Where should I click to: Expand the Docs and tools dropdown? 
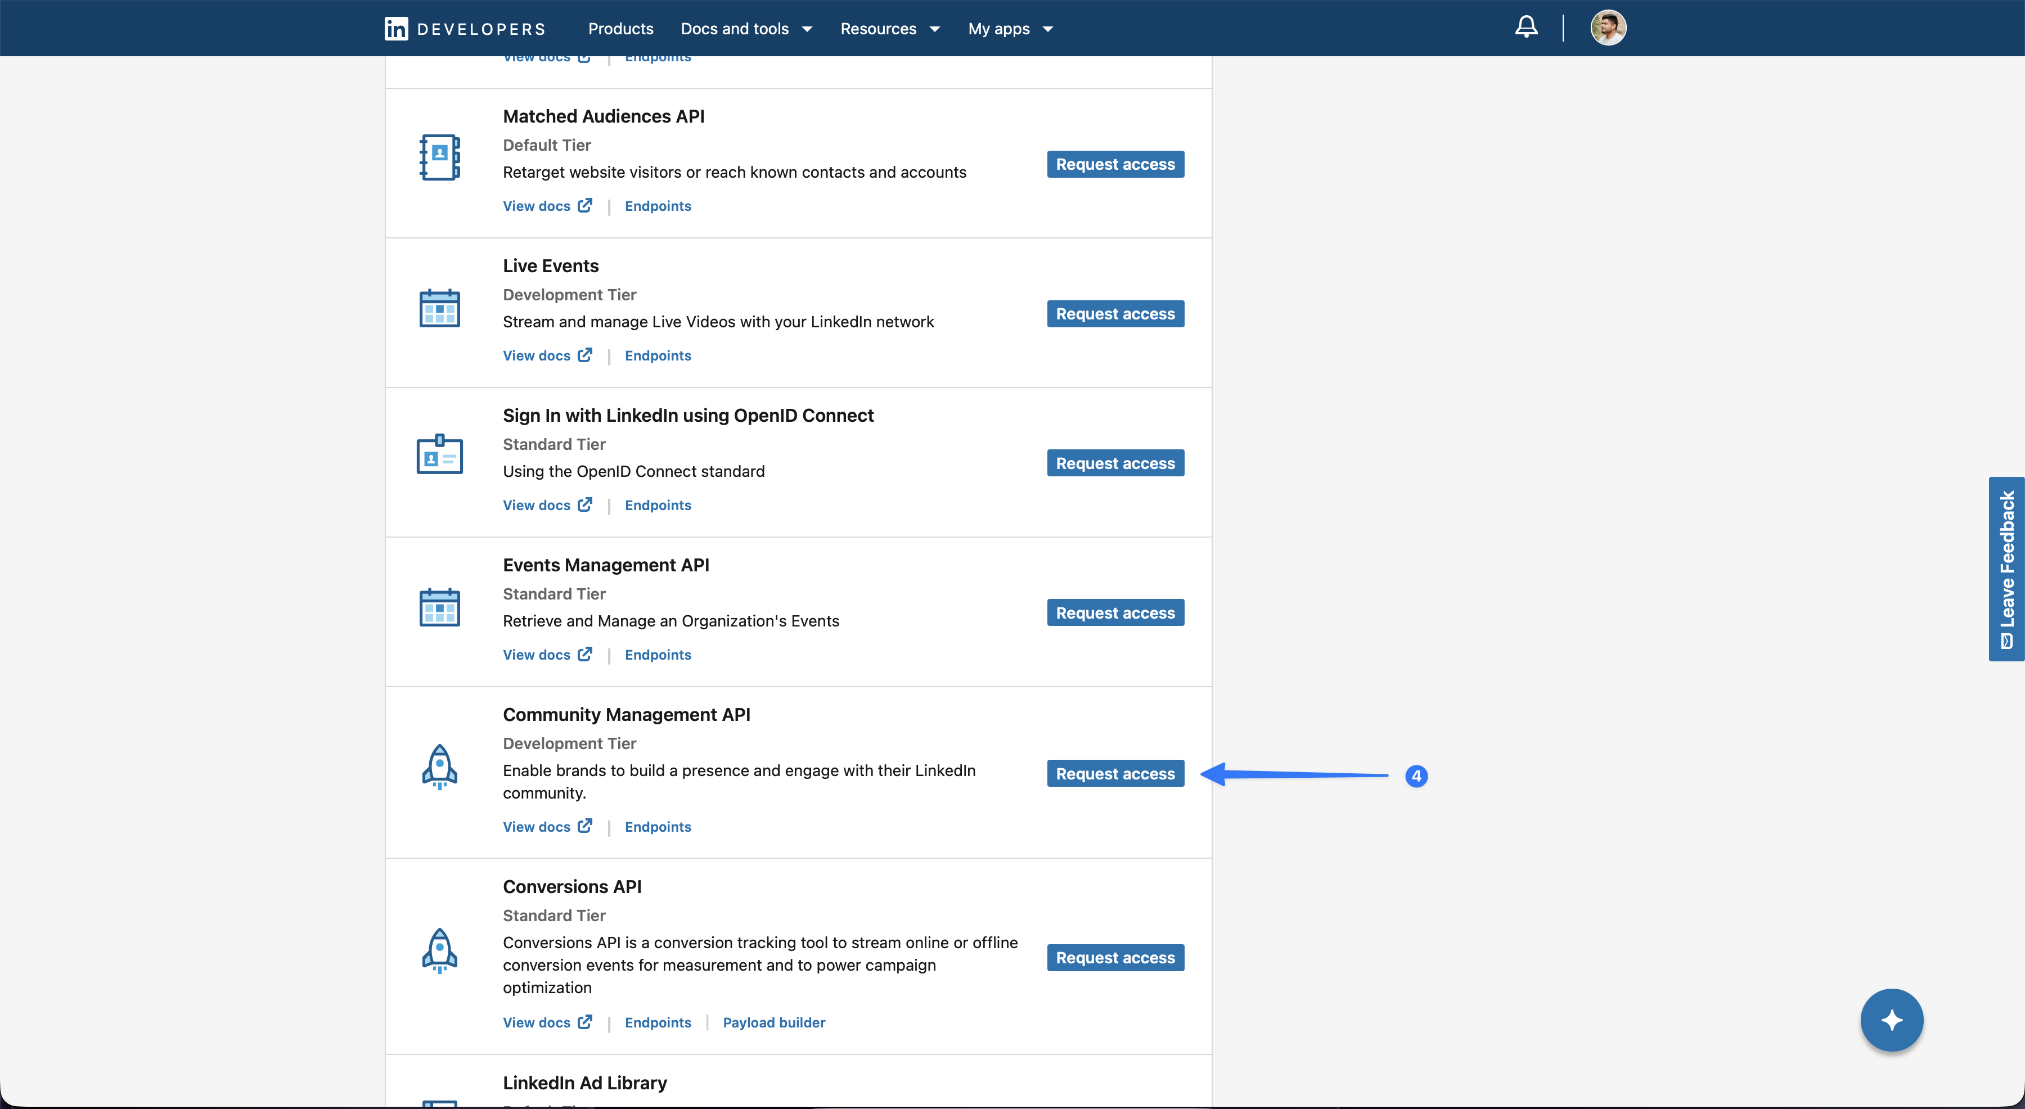point(746,29)
